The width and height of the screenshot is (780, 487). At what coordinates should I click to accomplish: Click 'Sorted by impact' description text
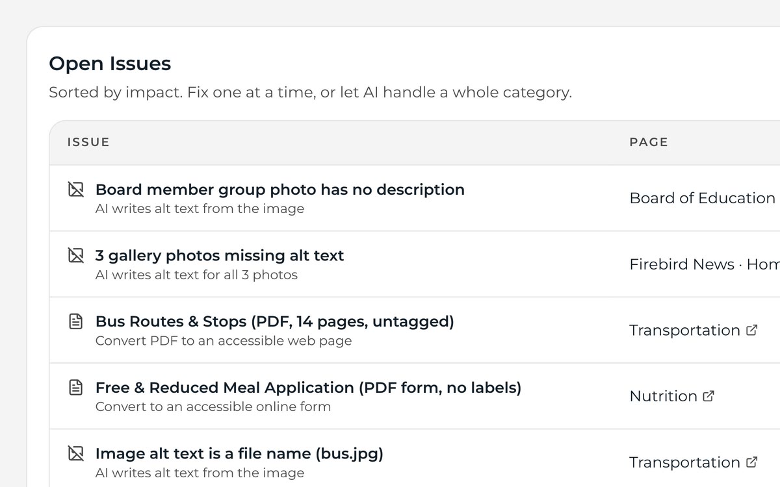[x=311, y=92]
